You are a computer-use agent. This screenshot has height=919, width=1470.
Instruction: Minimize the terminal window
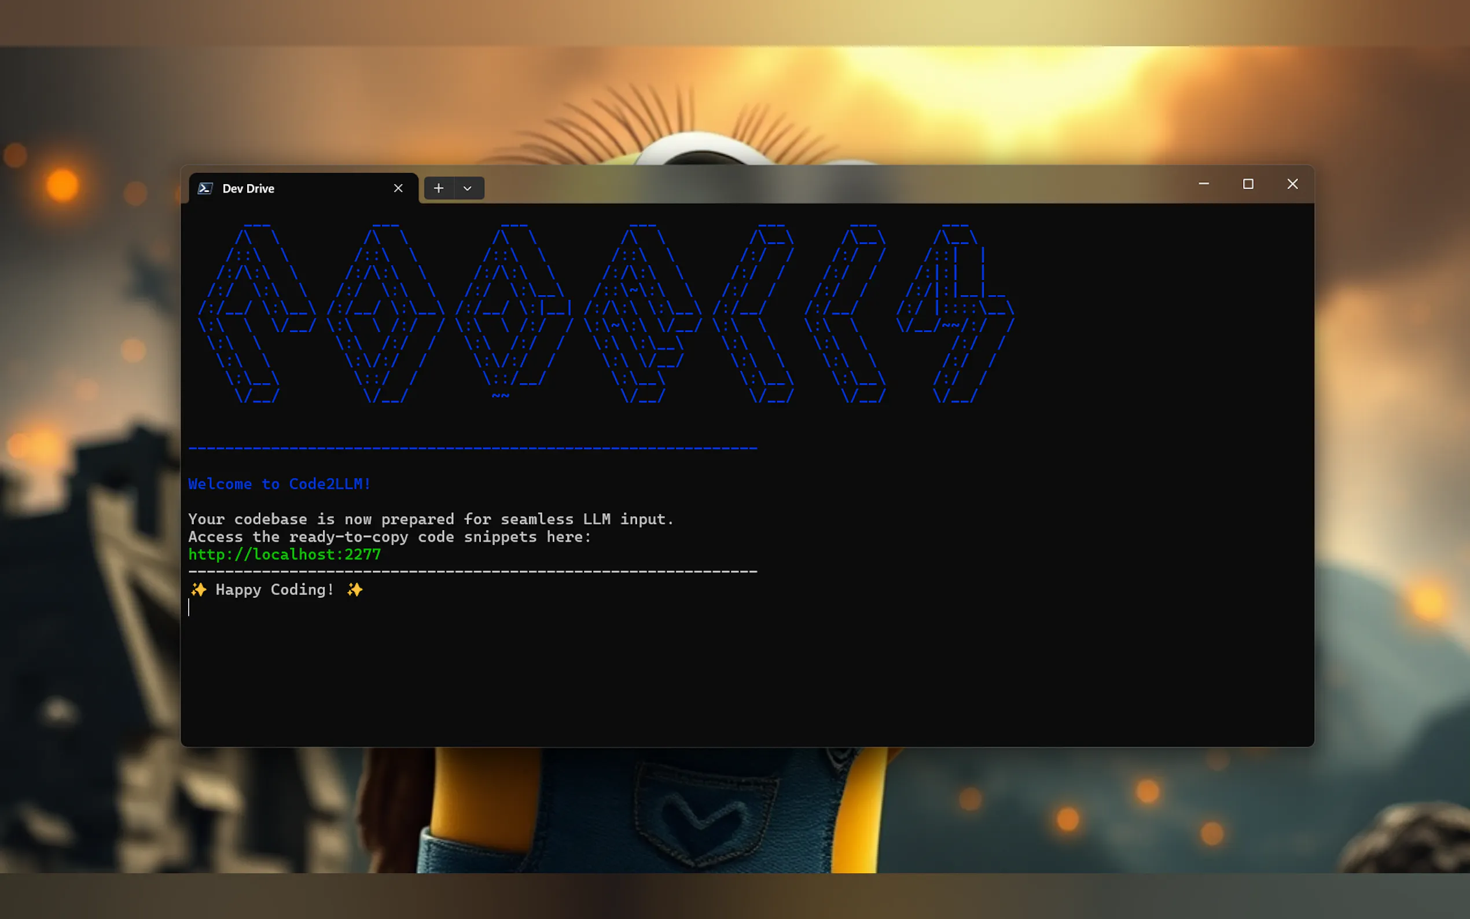pos(1203,183)
